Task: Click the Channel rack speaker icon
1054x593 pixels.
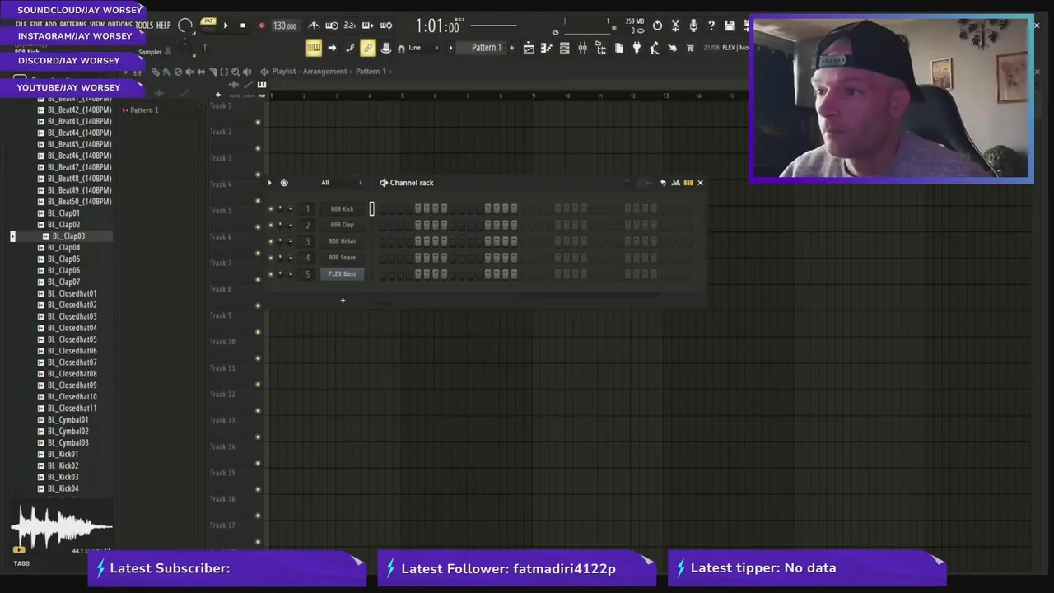Action: 383,183
